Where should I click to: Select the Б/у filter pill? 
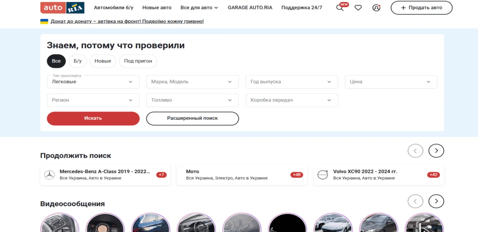[x=77, y=61]
